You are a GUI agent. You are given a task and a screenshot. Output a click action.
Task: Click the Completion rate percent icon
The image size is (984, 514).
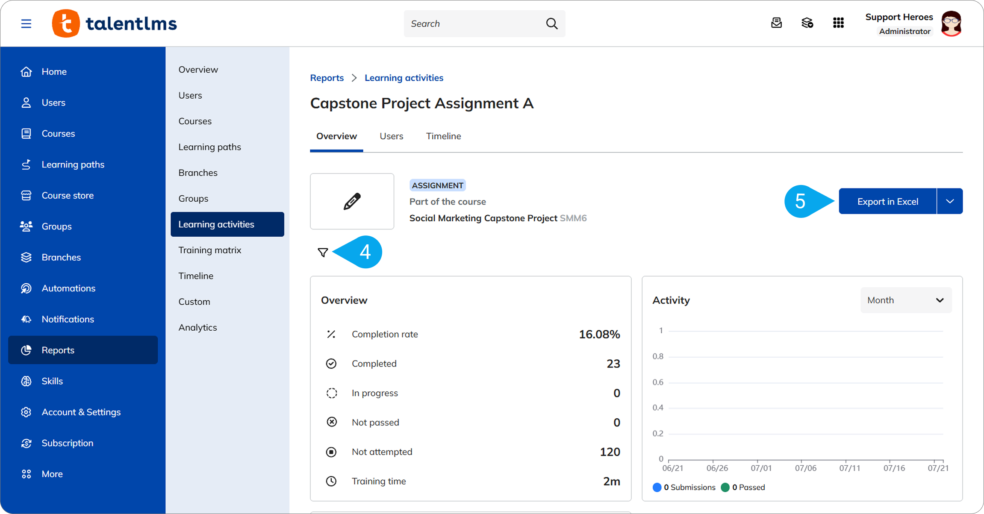(x=331, y=334)
